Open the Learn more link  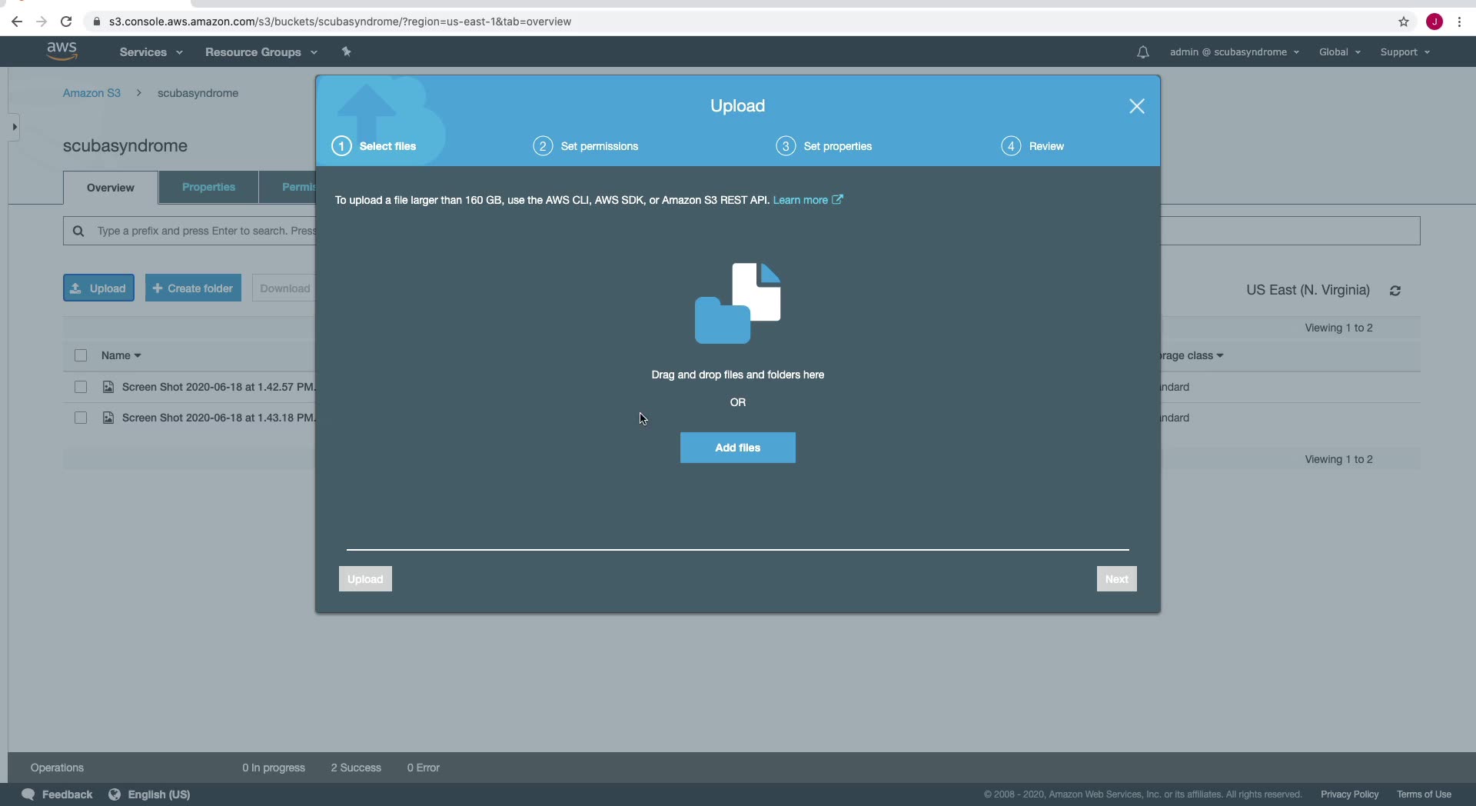[x=808, y=200]
